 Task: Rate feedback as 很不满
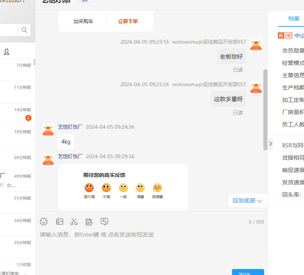(x=89, y=188)
